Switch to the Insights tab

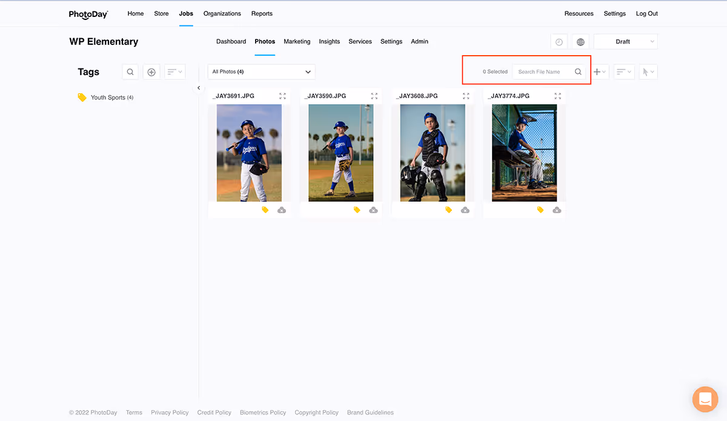coord(330,42)
